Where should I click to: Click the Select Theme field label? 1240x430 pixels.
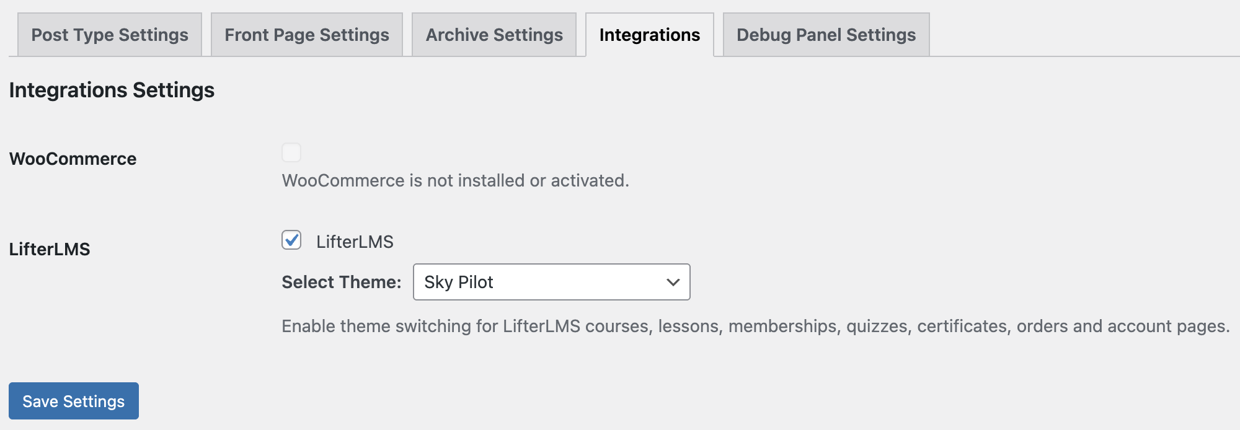point(340,282)
